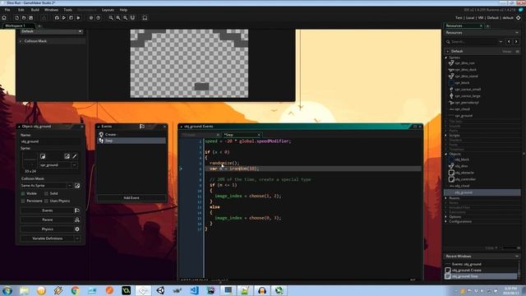Click the spr_dino_run sprite icon
Viewport: 526px width, 296px height.
451,63
